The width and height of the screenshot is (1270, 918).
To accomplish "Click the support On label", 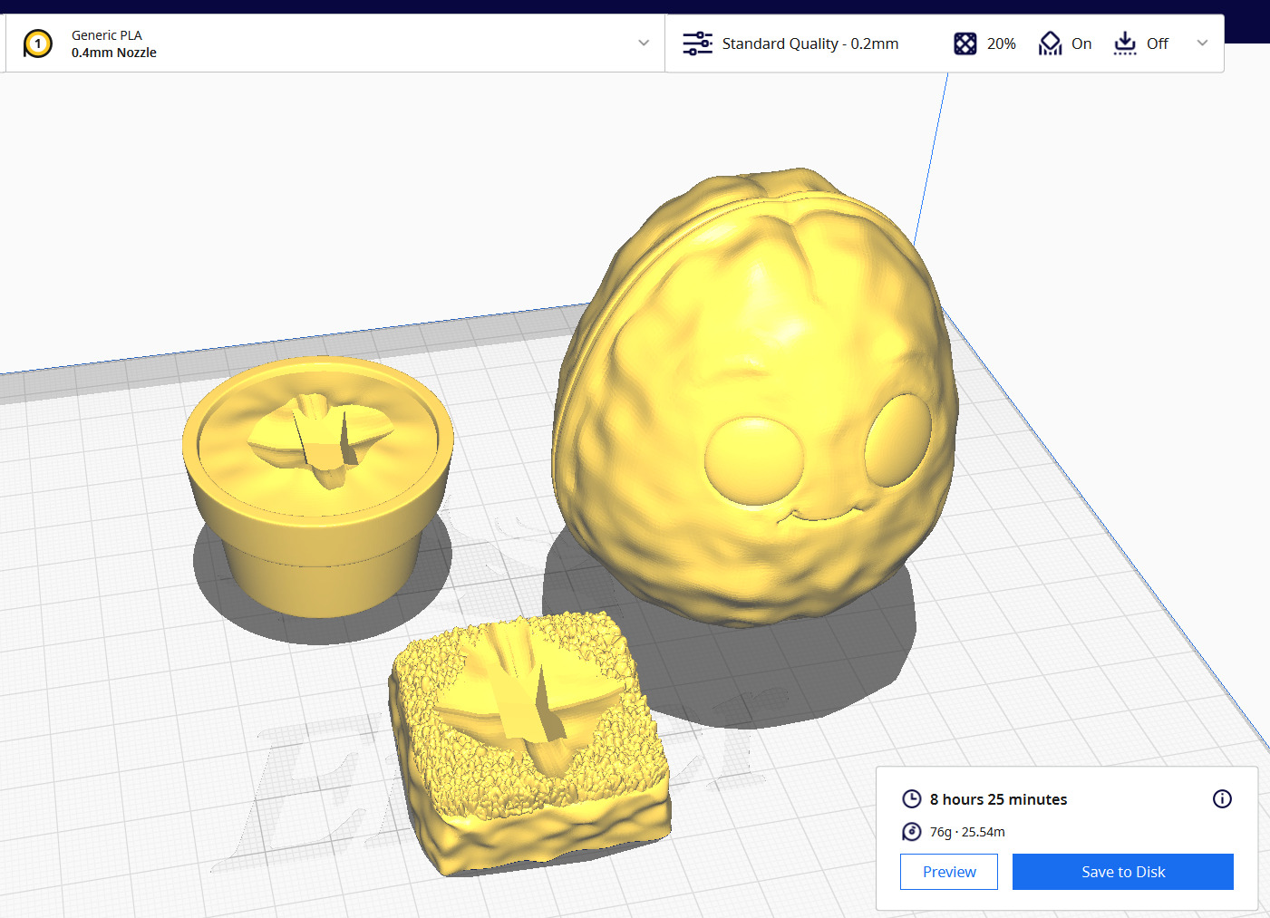I will point(1081,43).
